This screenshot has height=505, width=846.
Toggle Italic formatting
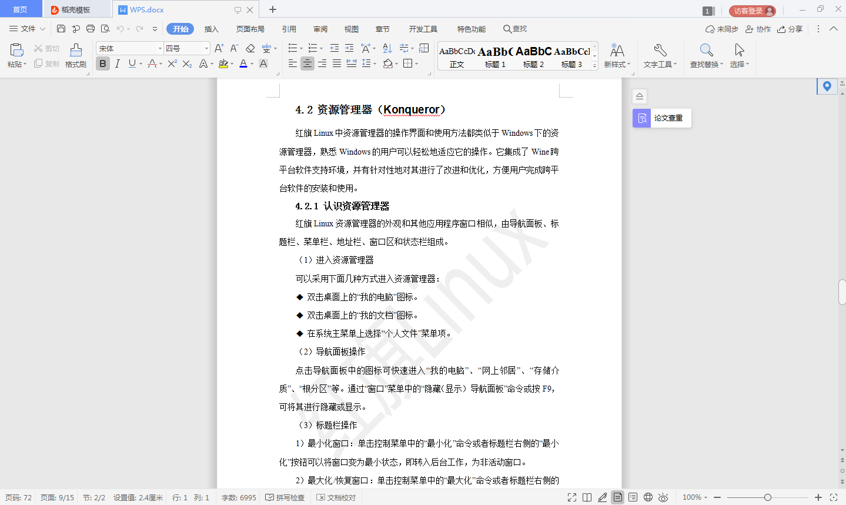coord(118,63)
